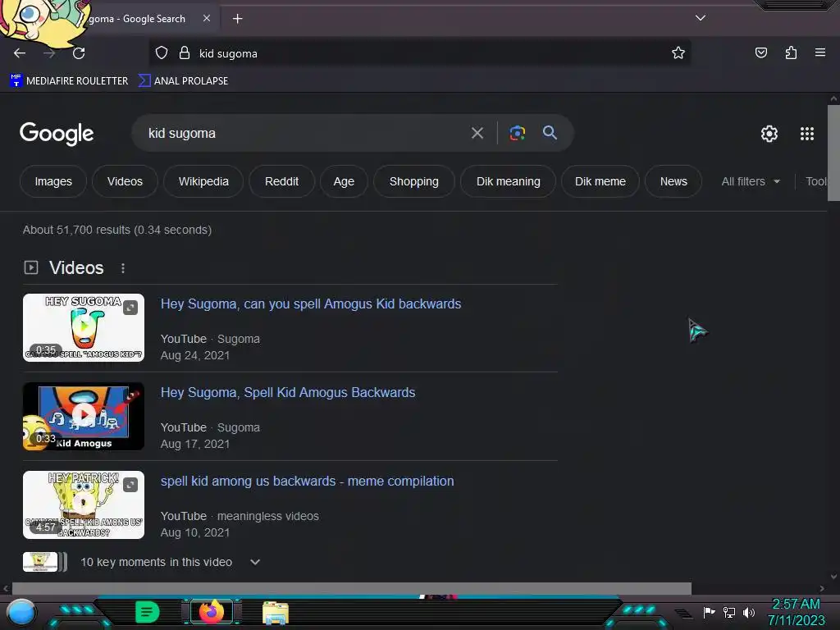Expand 10 key moments in this video
840x630 pixels.
click(171, 562)
